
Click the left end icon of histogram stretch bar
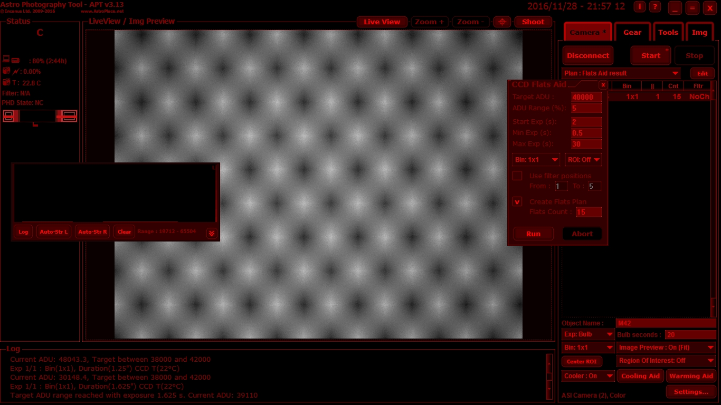[9, 116]
